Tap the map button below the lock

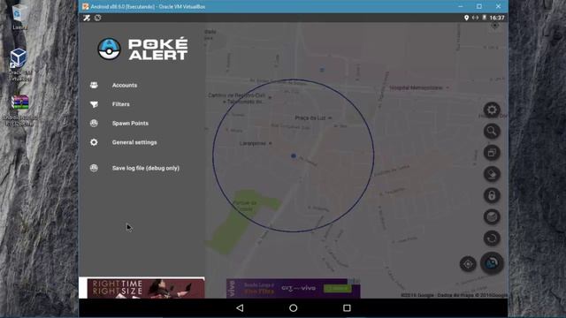[492, 216]
